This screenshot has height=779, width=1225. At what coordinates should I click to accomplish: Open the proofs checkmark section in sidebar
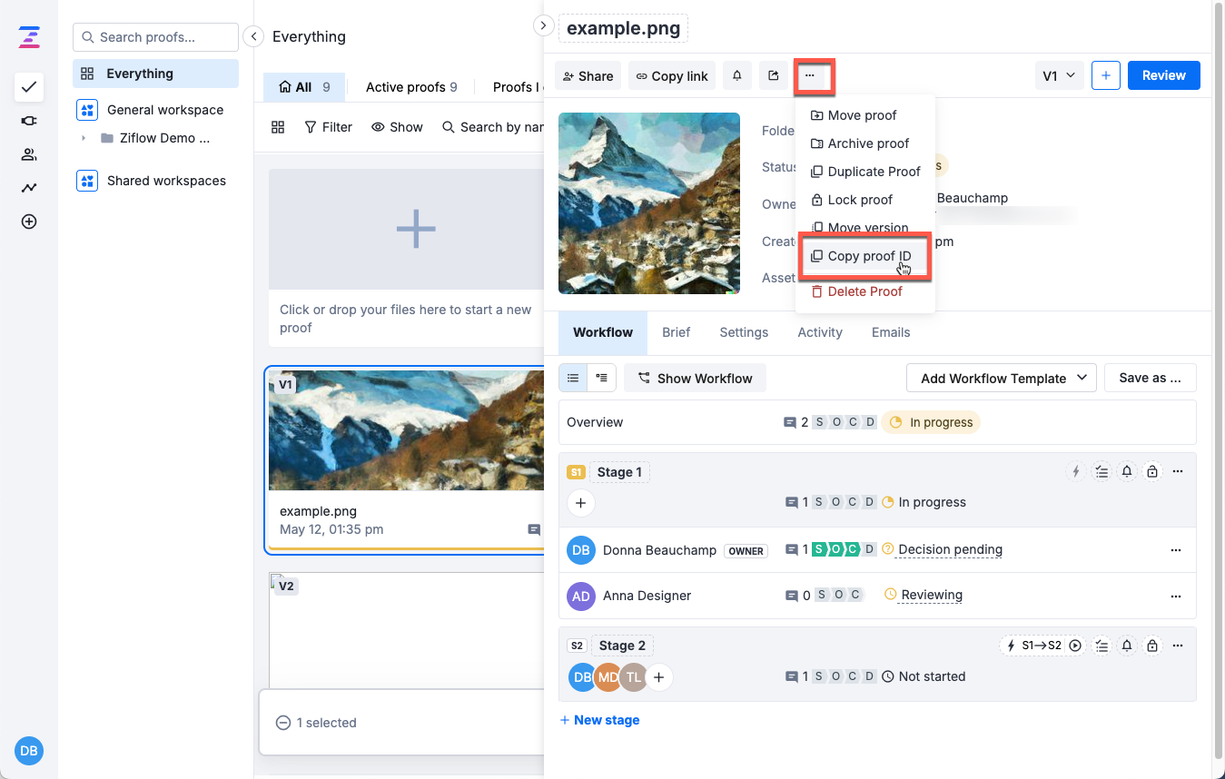point(29,87)
